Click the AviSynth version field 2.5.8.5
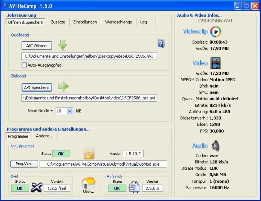261x201 pixels. click(152, 189)
